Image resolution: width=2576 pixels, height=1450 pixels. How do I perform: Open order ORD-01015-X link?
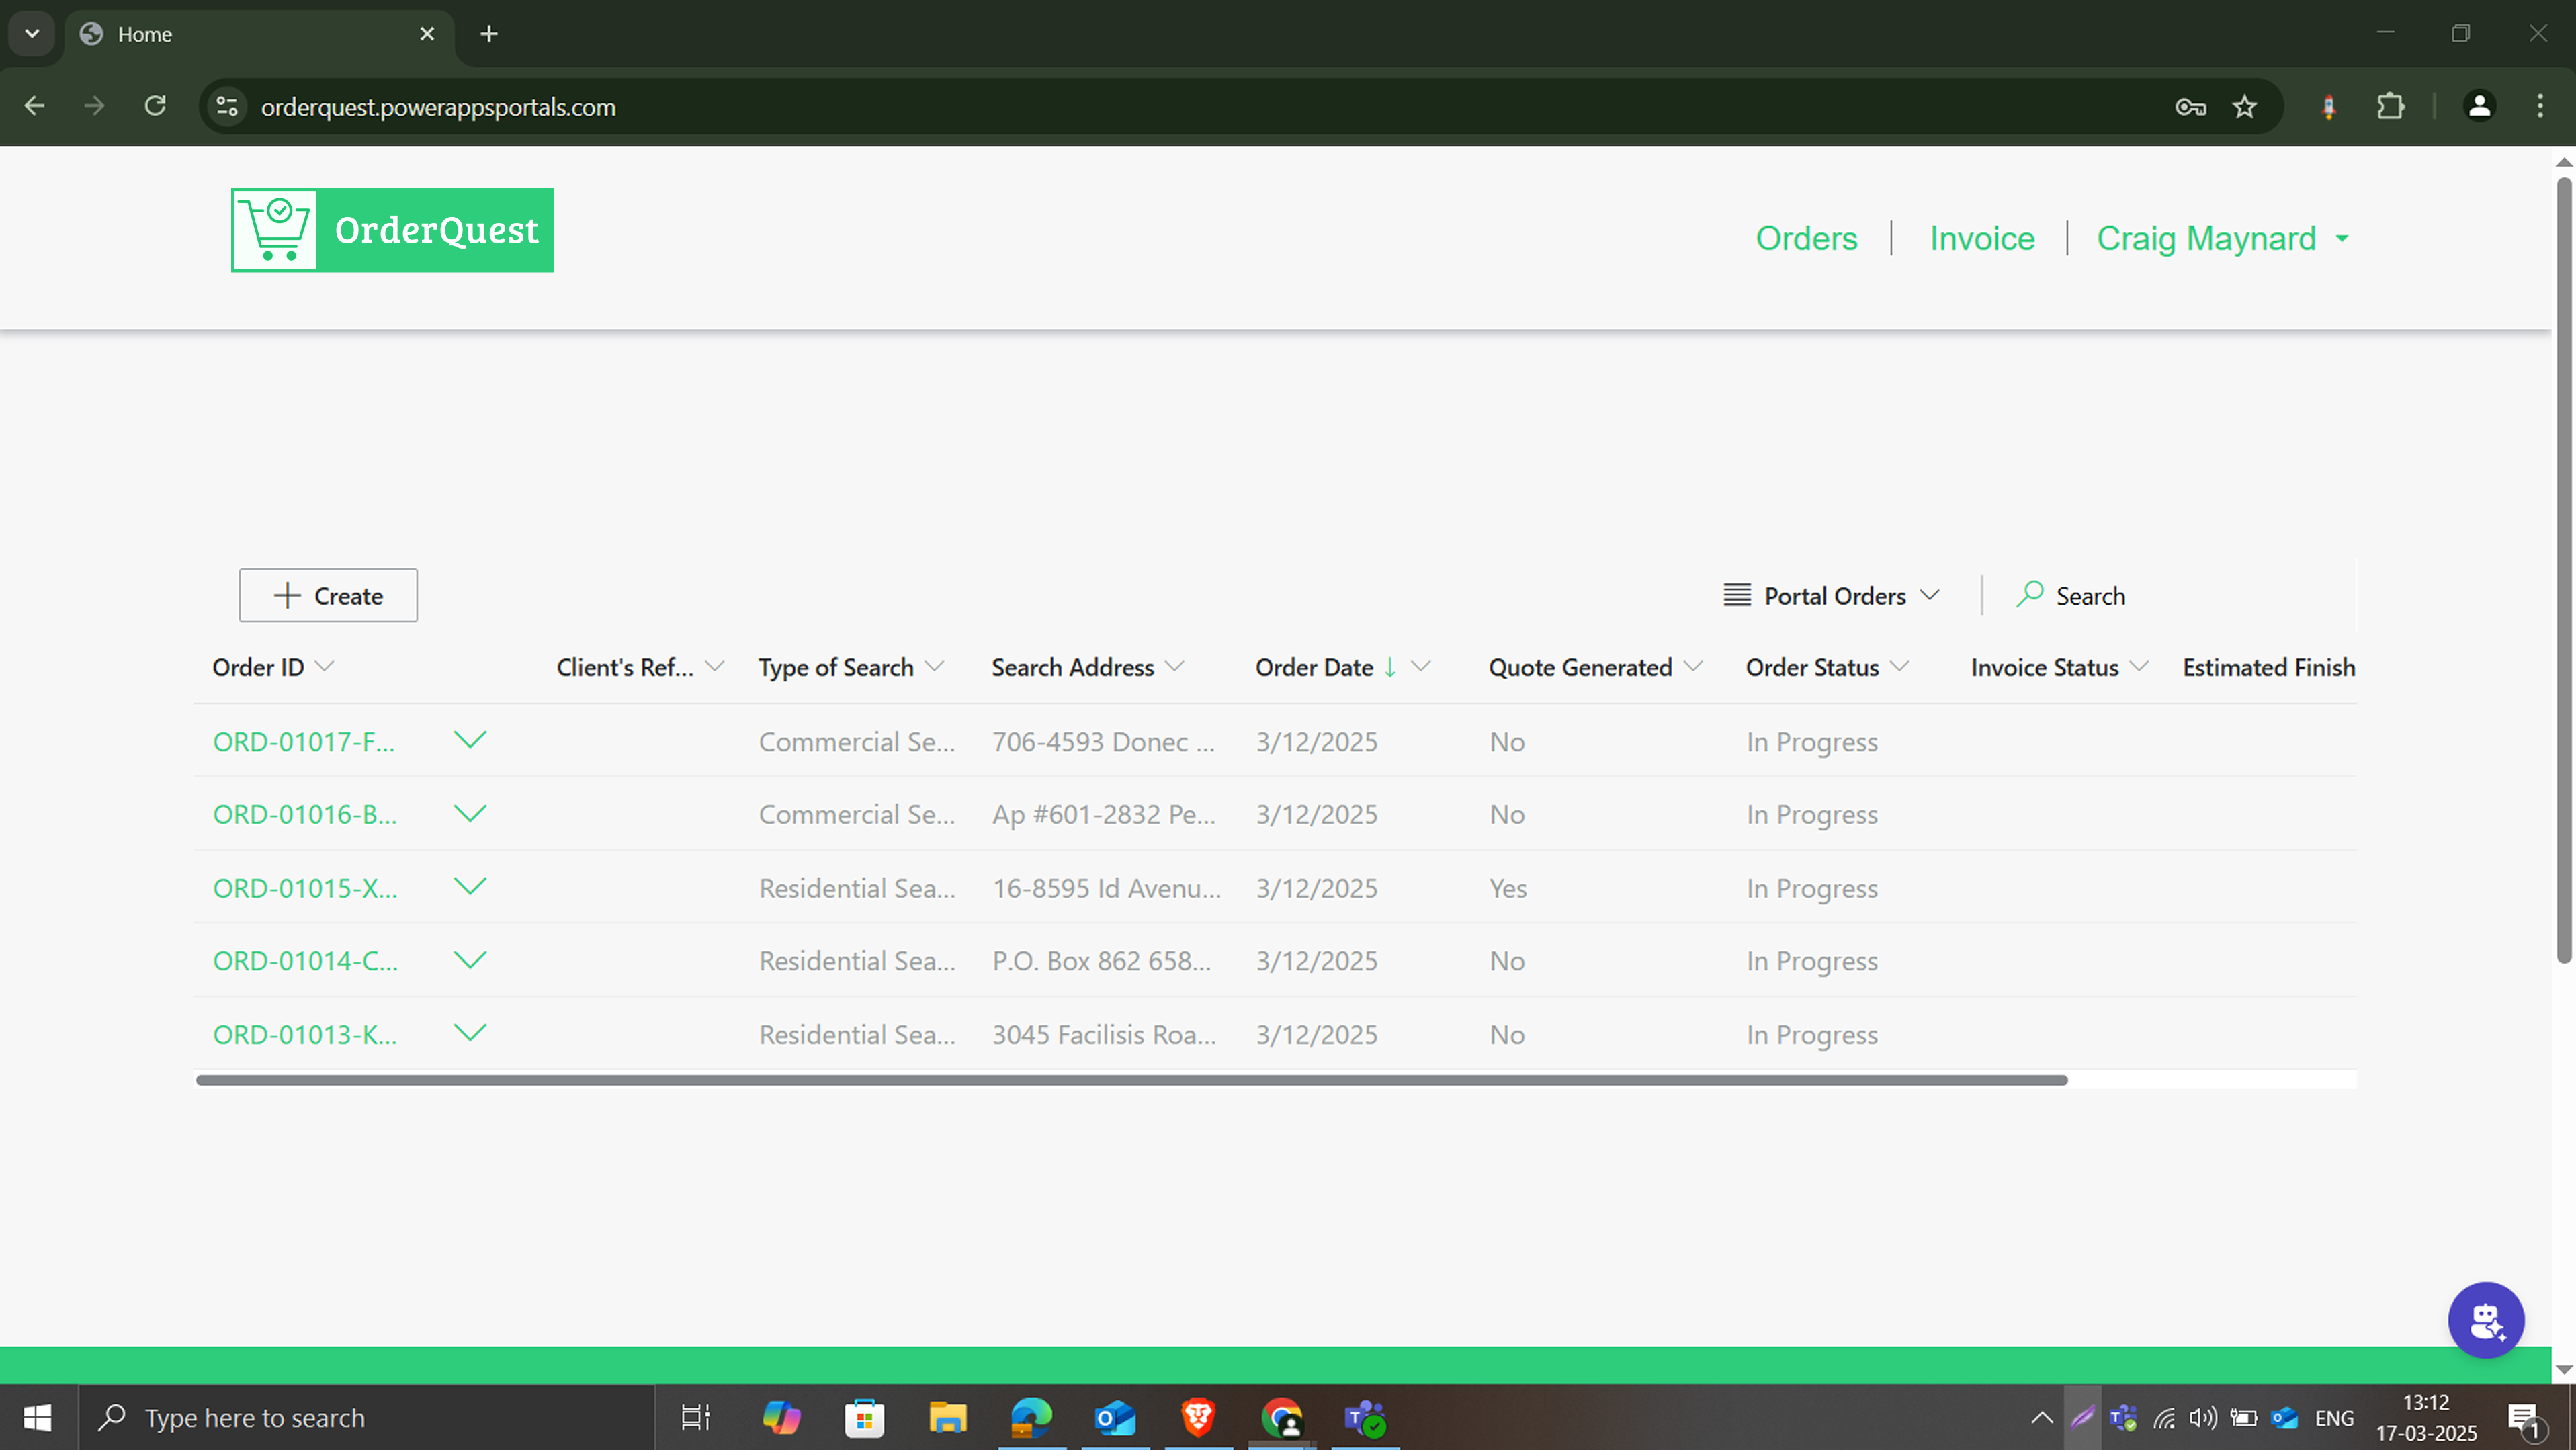tap(305, 888)
